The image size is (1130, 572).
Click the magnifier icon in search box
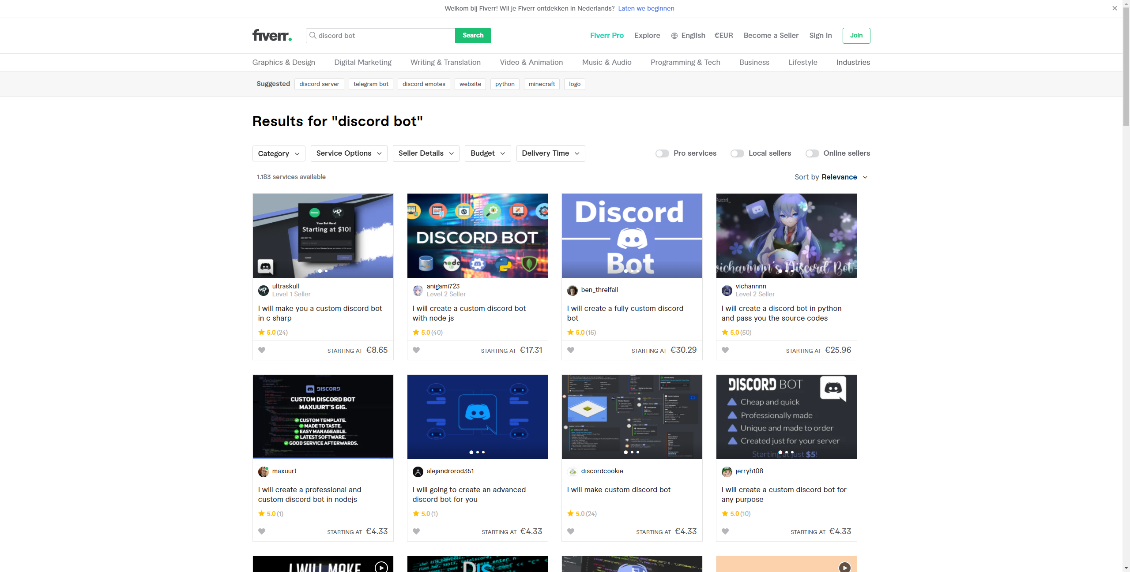(x=313, y=35)
